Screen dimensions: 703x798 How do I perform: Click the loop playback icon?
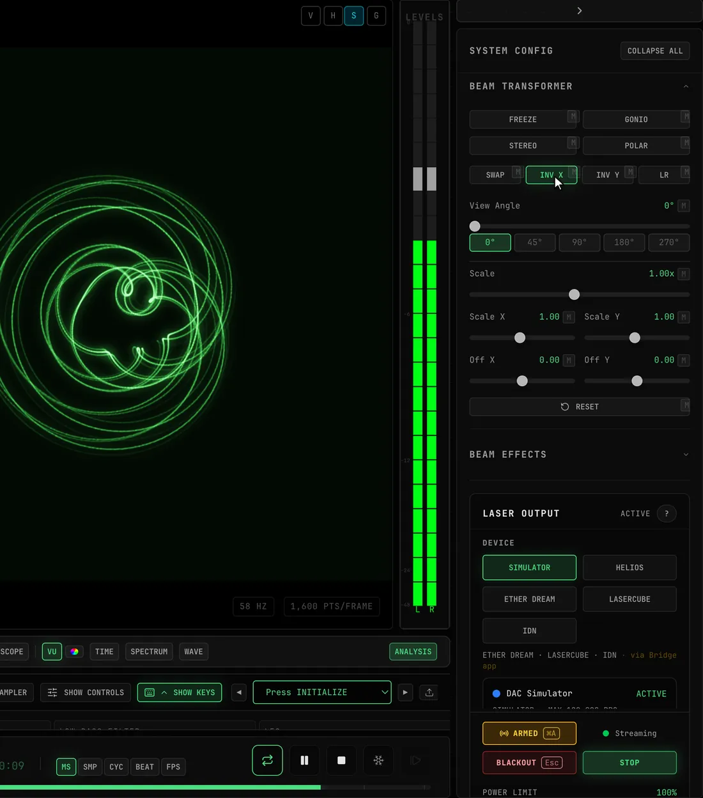point(267,760)
